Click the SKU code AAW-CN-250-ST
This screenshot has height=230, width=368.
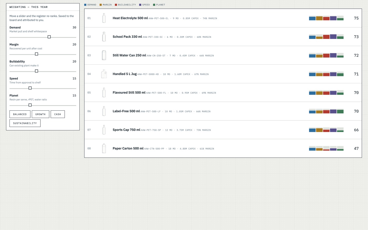click(156, 56)
